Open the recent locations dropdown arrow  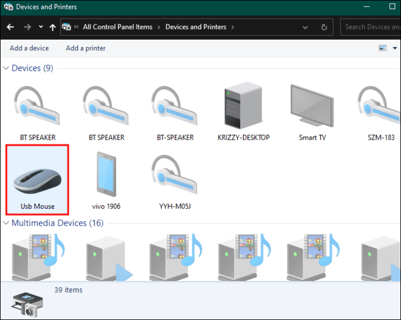pos(41,27)
